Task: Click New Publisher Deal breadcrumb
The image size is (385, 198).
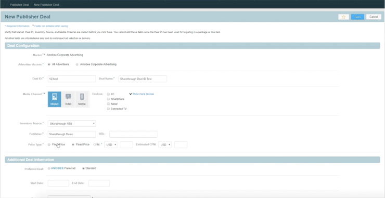Action: (46, 5)
